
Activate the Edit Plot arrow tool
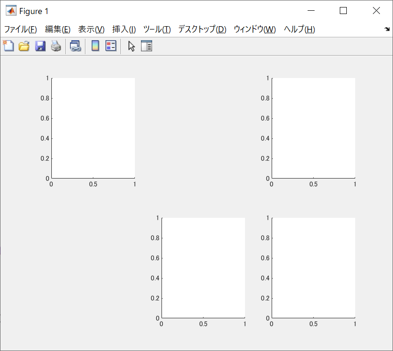click(x=131, y=46)
